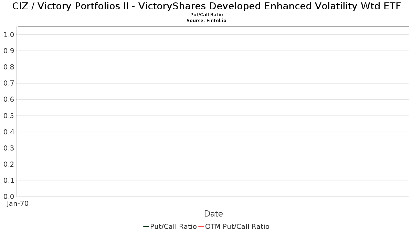
Task: Click the Put/Call Ratio subtitle under the title
Action: point(206,15)
